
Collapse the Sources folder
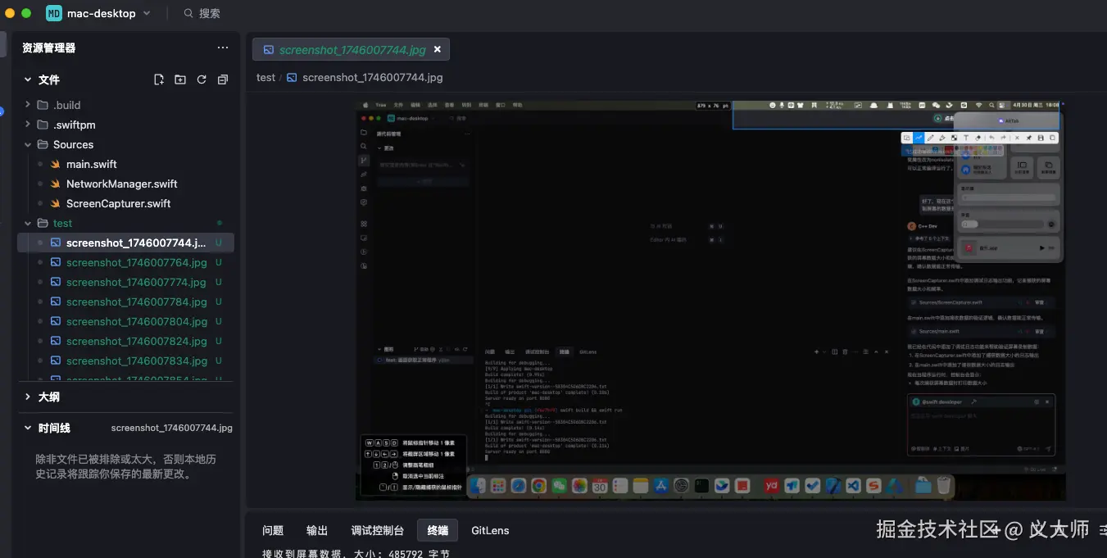(x=27, y=144)
